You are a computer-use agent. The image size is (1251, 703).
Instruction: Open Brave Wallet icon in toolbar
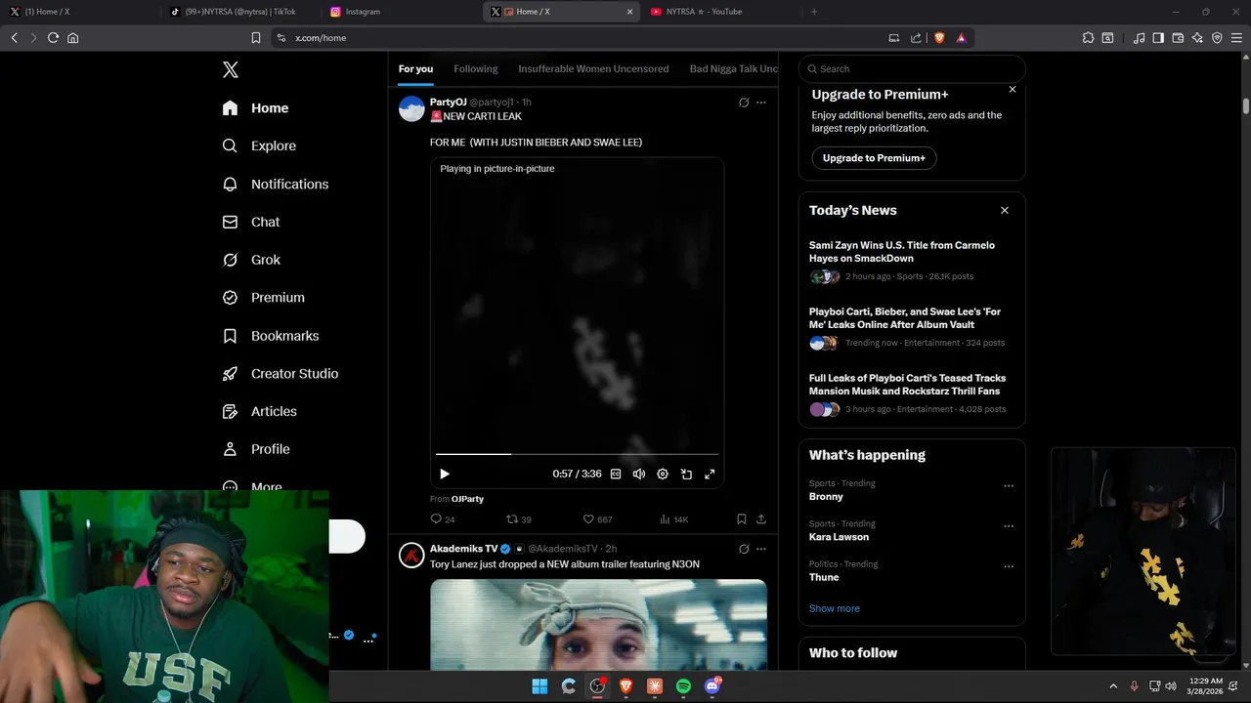pyautogui.click(x=1178, y=38)
